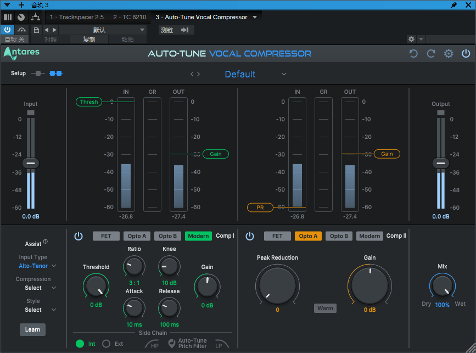476x353 pixels.
Task: Open the mixer bars icon in host toolbar
Action: (8, 18)
